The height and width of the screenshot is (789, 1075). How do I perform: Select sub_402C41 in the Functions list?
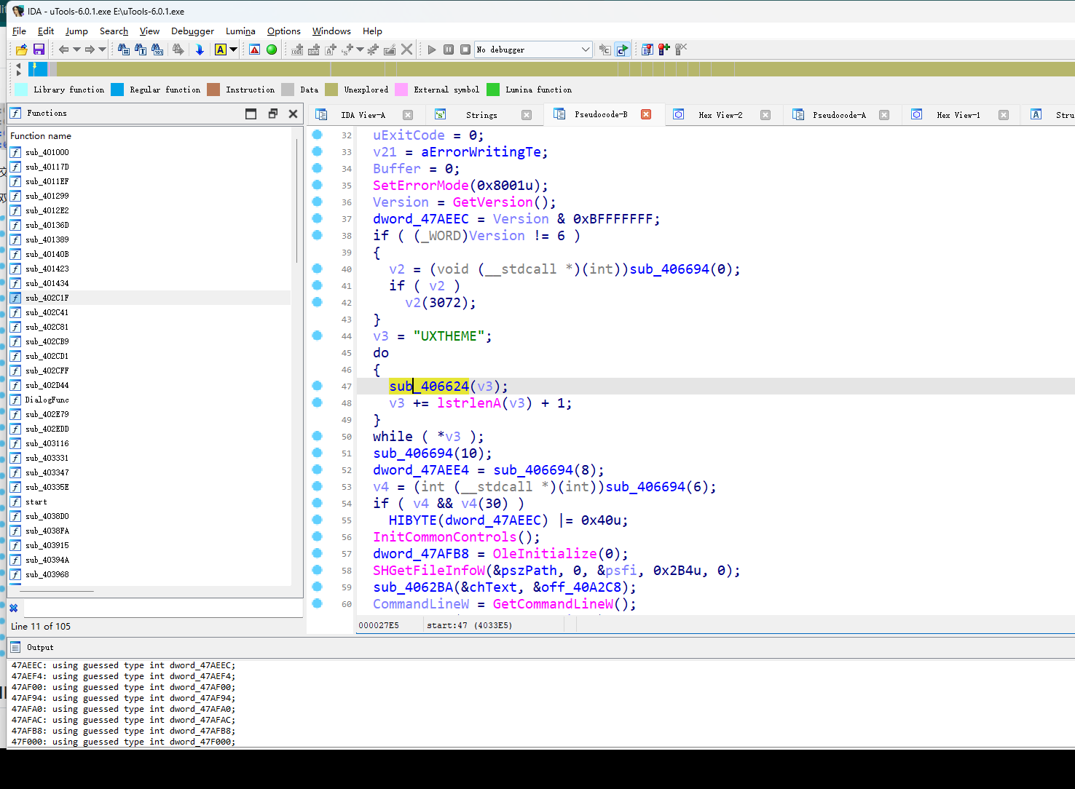(x=47, y=312)
